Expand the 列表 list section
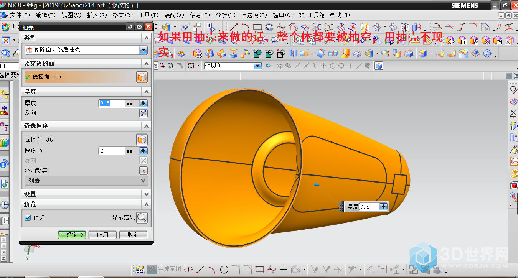The width and height of the screenshot is (518, 278). coord(86,181)
